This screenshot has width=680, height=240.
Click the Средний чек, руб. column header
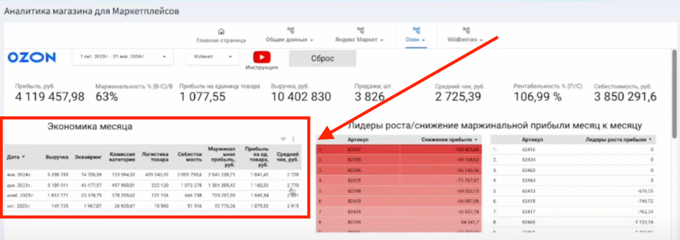(288, 157)
